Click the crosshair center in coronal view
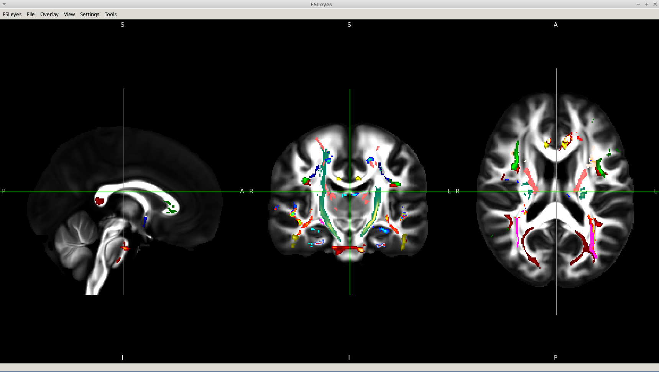The image size is (659, 372). 350,192
